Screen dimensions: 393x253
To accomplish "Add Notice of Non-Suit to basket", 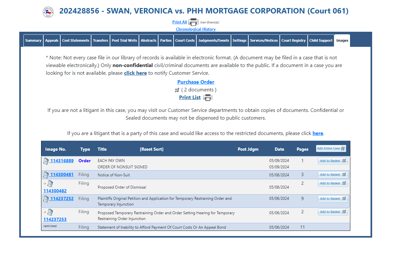I will pos(333,175).
